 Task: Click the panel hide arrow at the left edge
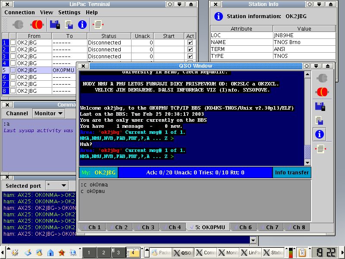click(2, 253)
